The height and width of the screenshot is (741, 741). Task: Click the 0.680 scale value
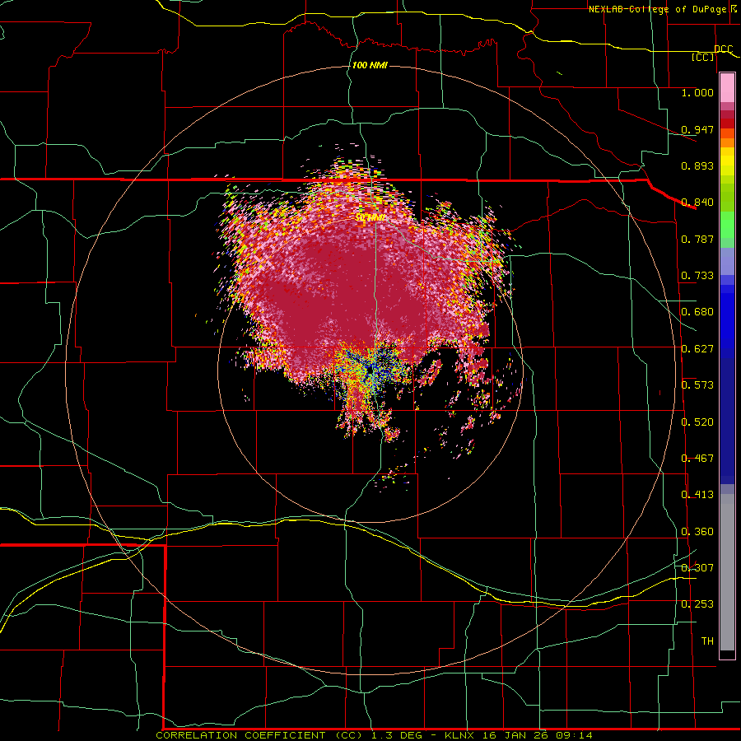click(x=697, y=312)
